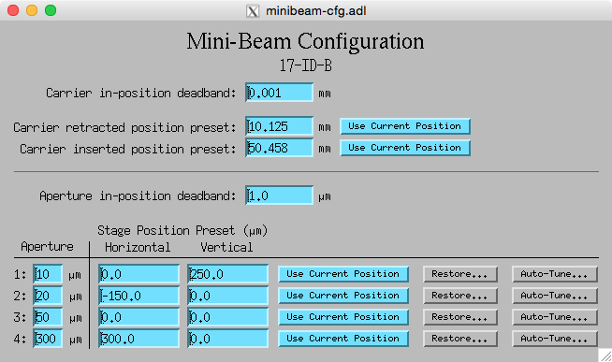Viewport: 612px width, 362px height.
Task: Open Auto-Tune for aperture 2
Action: tap(554, 296)
